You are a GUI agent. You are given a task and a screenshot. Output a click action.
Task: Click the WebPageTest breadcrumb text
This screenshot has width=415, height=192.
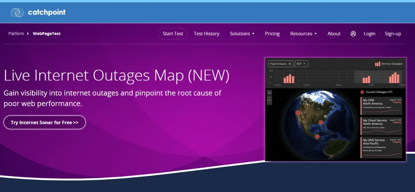[x=47, y=33]
